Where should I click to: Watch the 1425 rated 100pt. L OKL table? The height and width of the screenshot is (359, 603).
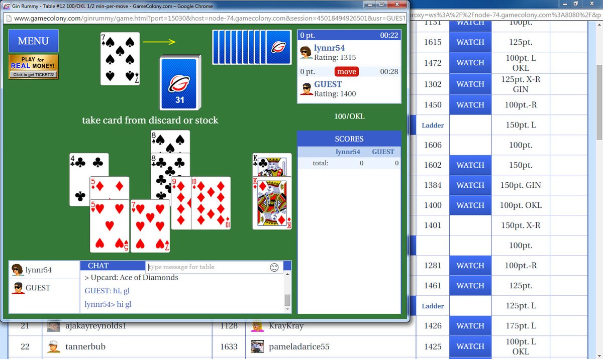point(470,346)
